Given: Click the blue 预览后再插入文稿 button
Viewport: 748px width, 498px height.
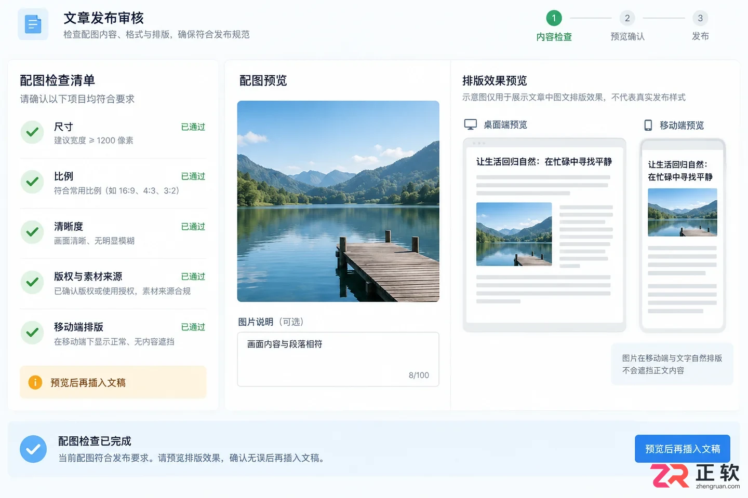Looking at the screenshot, I should pos(683,449).
